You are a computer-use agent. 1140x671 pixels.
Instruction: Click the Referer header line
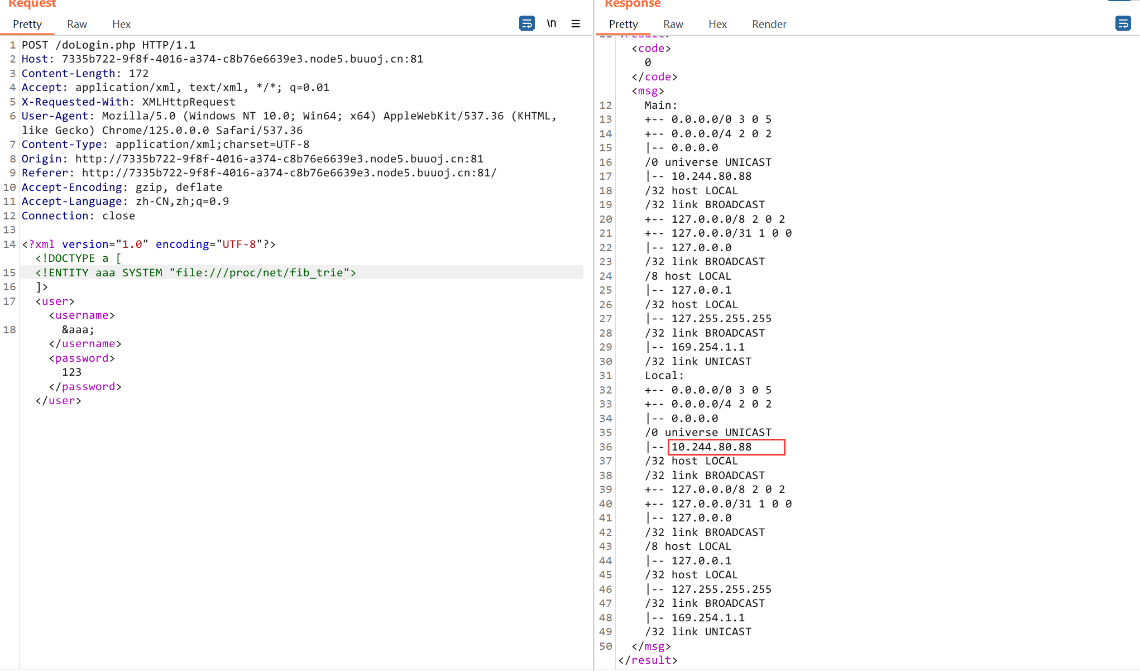(259, 173)
